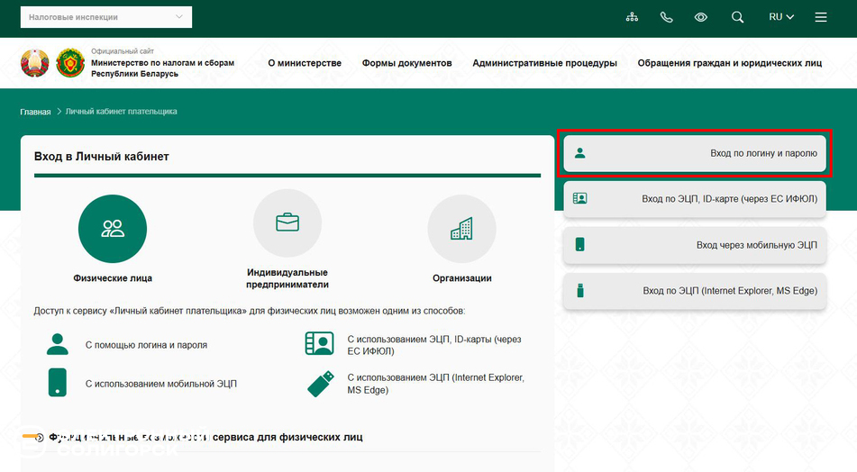Open Обращения граждан и юридических лиц
This screenshot has width=857, height=472.
[x=729, y=63]
